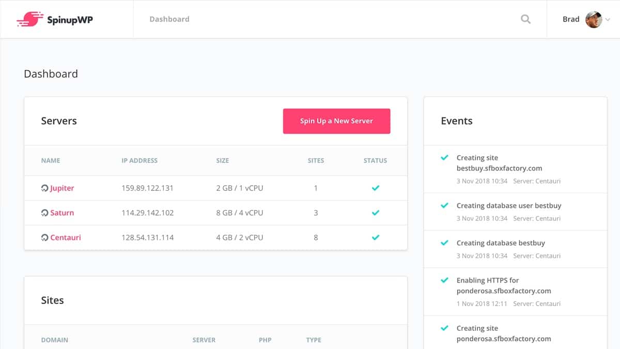Click the SERVER column header in Sites

[x=204, y=340]
